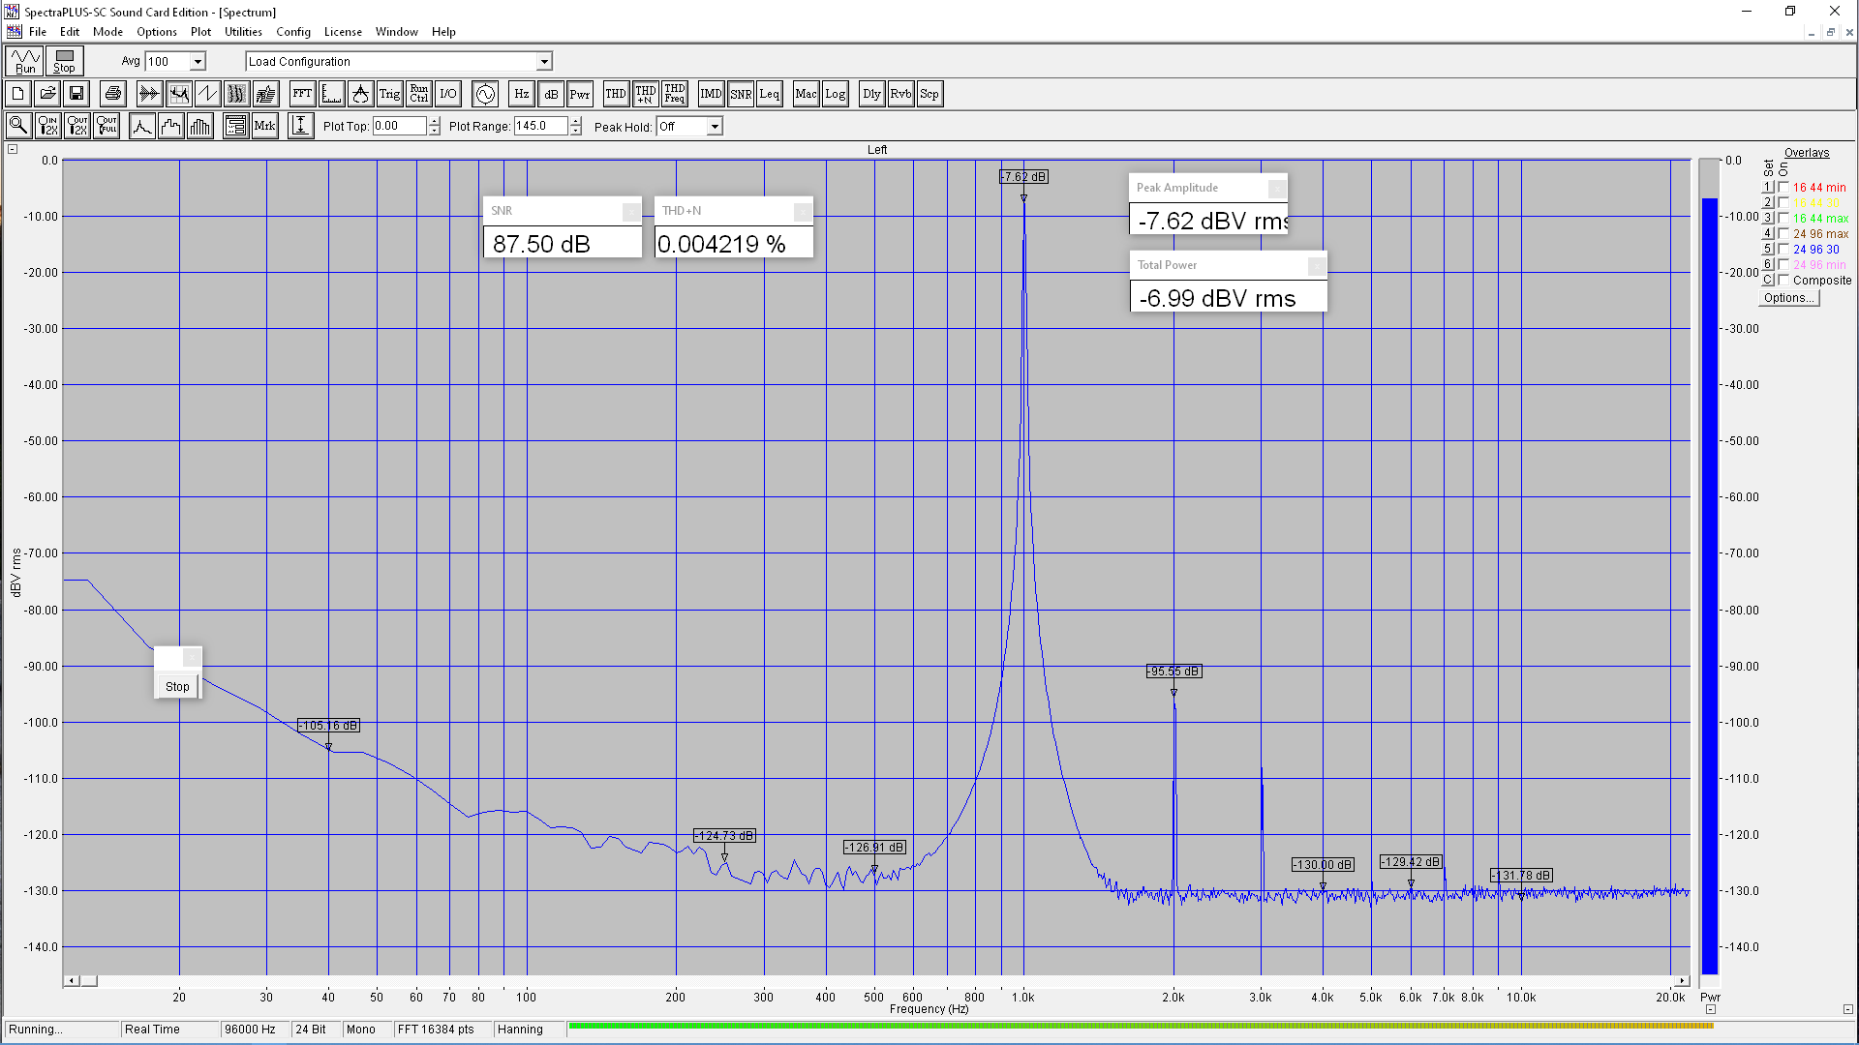The image size is (1859, 1045).
Task: Click the -7.62 dB peak marker label
Action: click(1023, 177)
